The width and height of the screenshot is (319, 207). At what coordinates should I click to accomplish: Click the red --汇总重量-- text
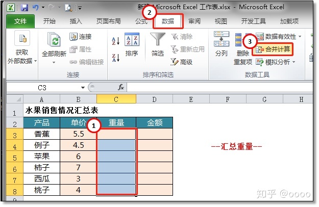(x=237, y=146)
